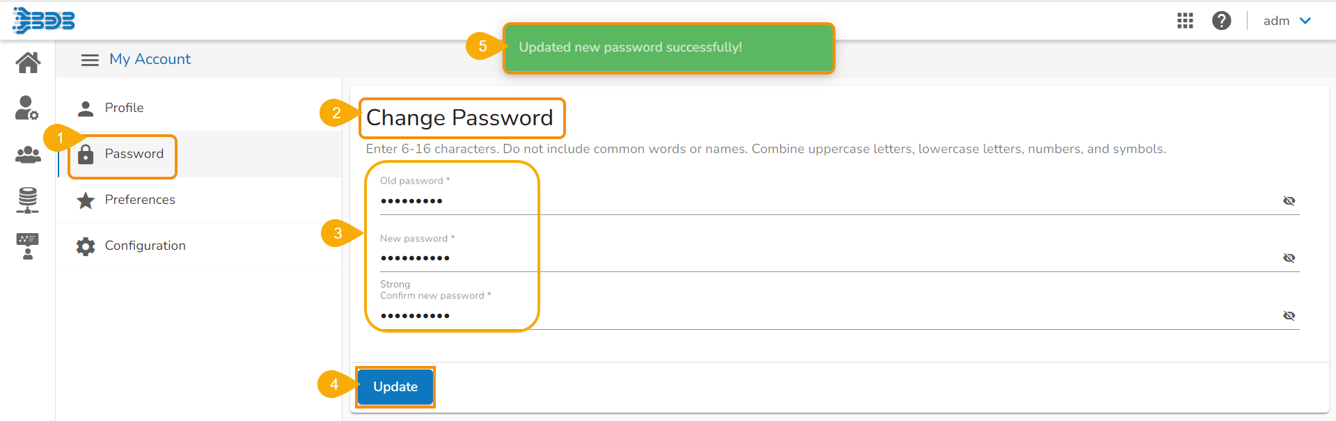The width and height of the screenshot is (1336, 421).
Task: Select Profile in the account menu
Action: pyautogui.click(x=124, y=108)
